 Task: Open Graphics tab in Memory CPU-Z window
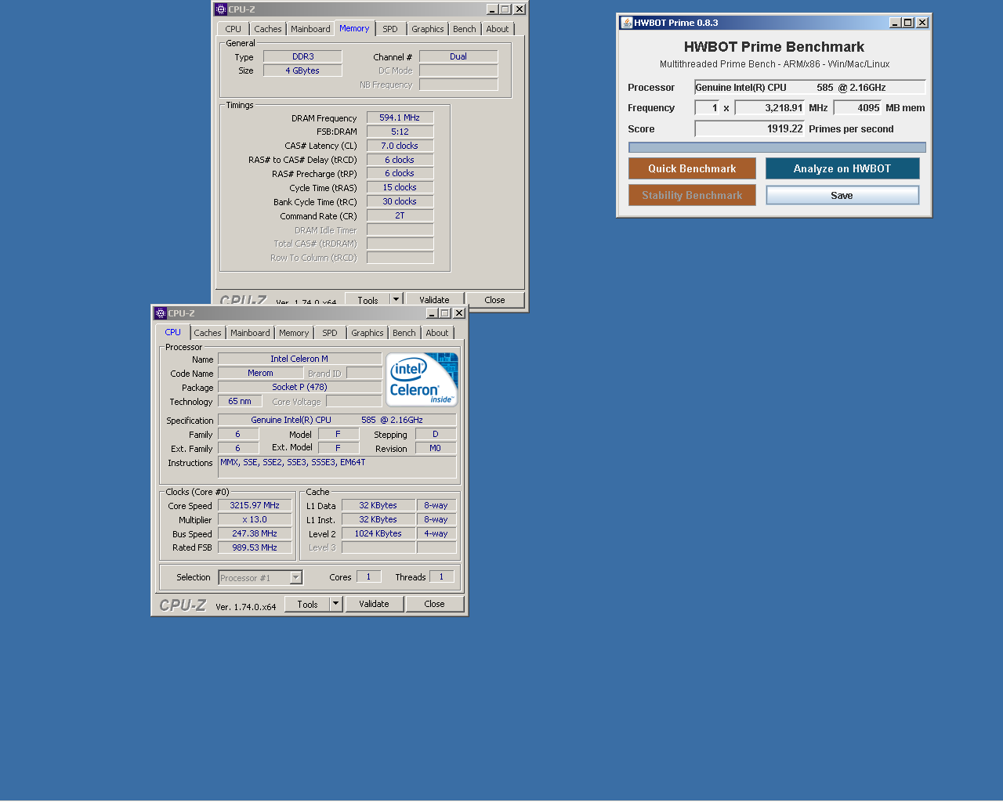pos(428,29)
